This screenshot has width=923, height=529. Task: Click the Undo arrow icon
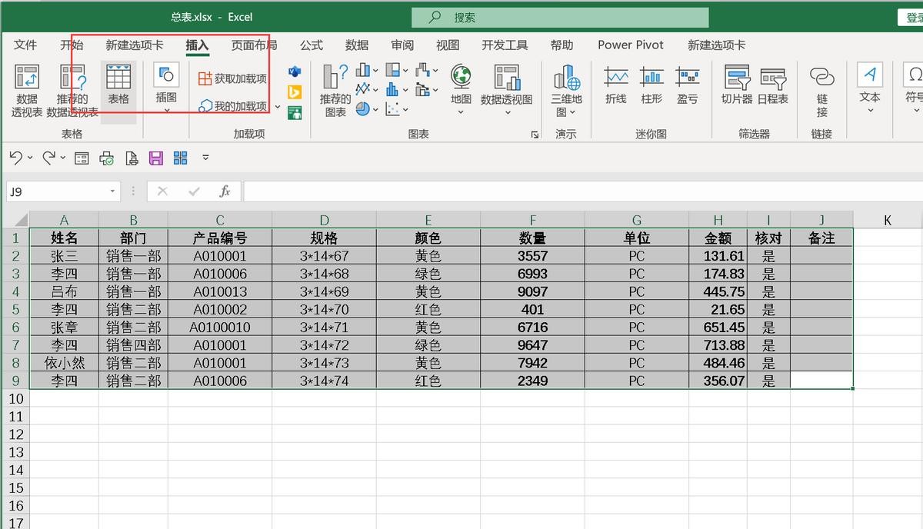click(x=16, y=158)
